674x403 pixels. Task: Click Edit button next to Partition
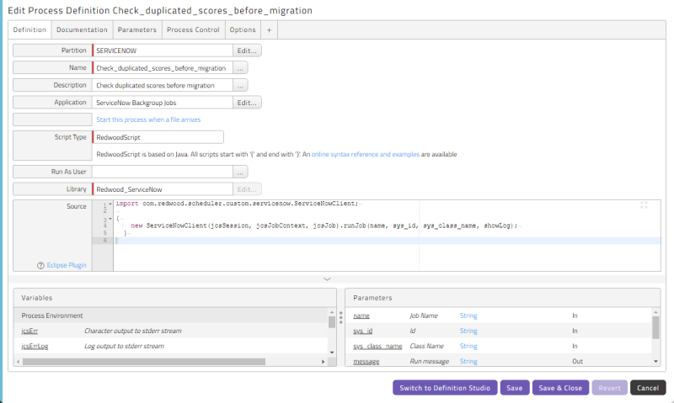coord(247,50)
